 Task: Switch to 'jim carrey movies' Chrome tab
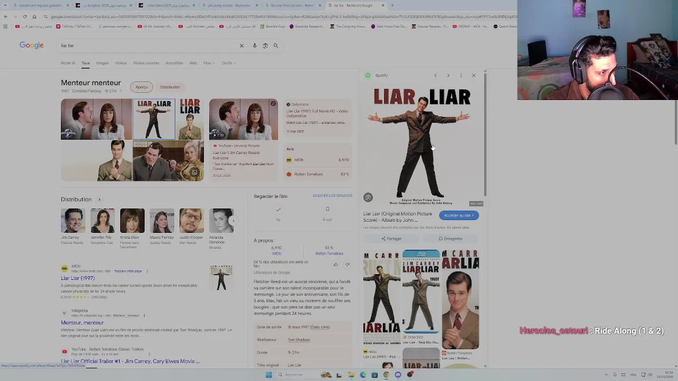[228, 5]
